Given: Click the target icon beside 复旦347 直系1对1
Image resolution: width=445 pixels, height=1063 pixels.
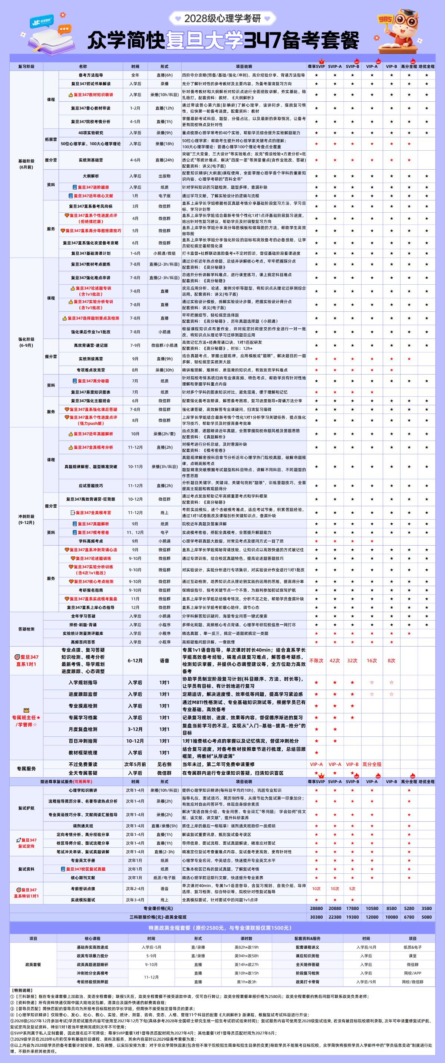Looking at the screenshot, I should (17, 657).
